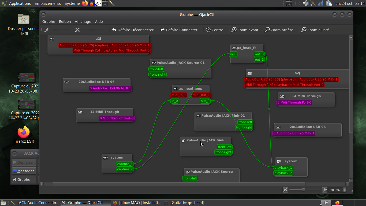
Task: Fit the graph with Zoom ajusté
Action: click(x=315, y=30)
